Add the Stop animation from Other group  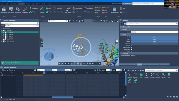123,8
